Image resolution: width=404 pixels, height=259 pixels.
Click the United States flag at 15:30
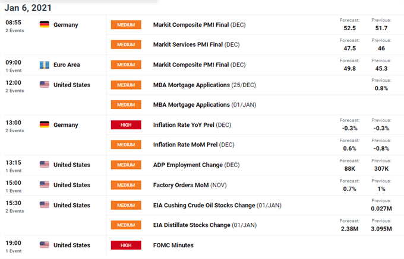pyautogui.click(x=45, y=205)
